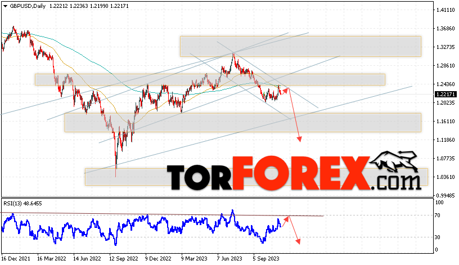459x265 pixels.
Task: Click the GBPUSD,Daily symbol label
Action: [28, 6]
